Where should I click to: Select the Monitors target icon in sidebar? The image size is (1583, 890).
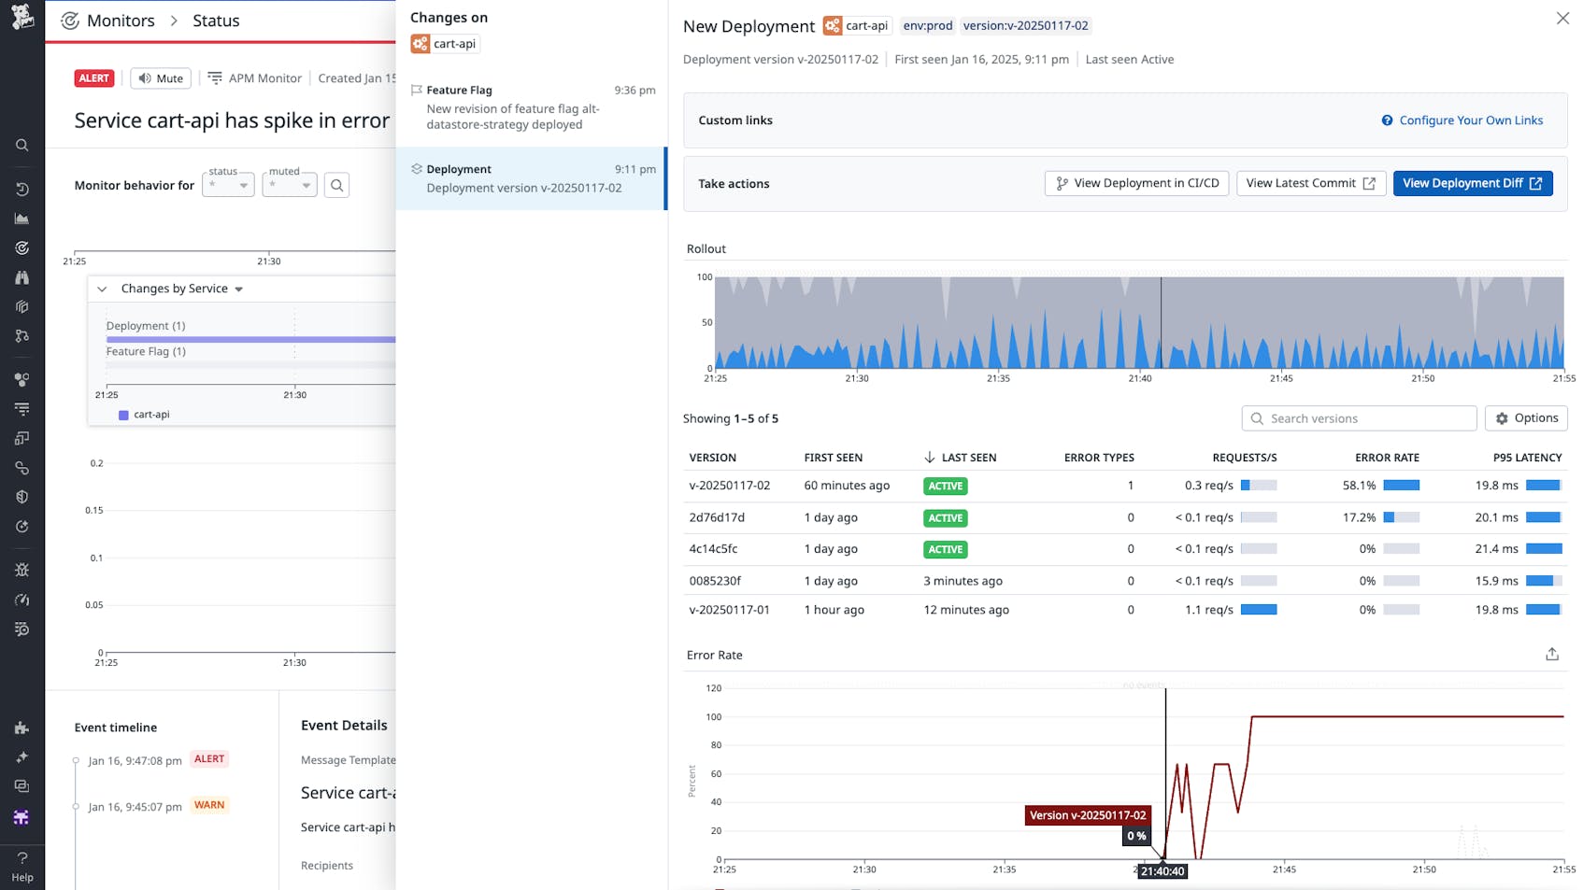point(22,247)
